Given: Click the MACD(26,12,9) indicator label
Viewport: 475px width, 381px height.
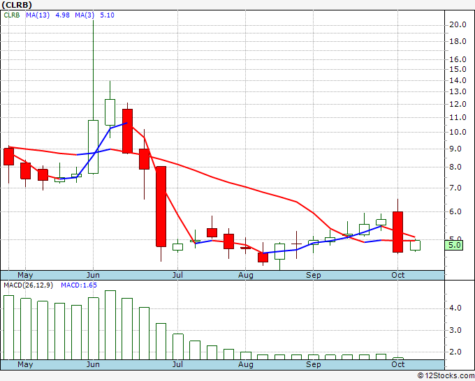Looking at the screenshot, I should coord(27,285).
